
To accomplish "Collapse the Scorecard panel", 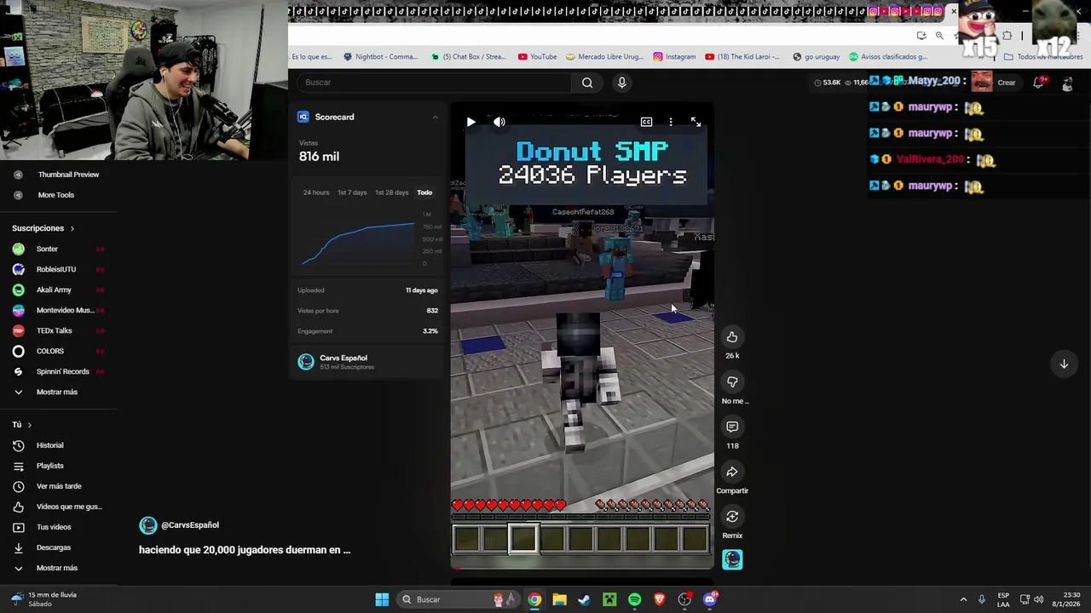I will coord(435,117).
